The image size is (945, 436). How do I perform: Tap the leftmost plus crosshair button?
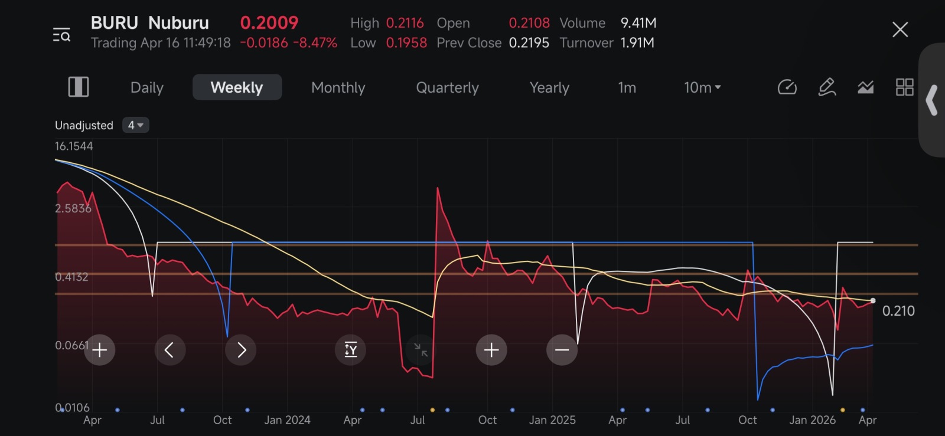point(100,350)
